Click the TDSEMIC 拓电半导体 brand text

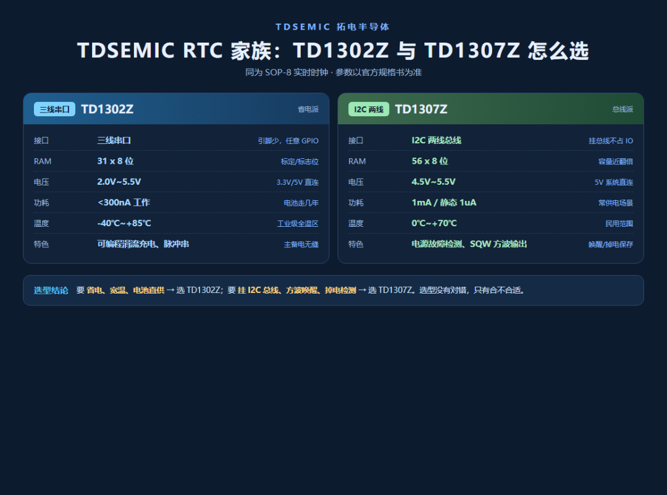pyautogui.click(x=333, y=27)
